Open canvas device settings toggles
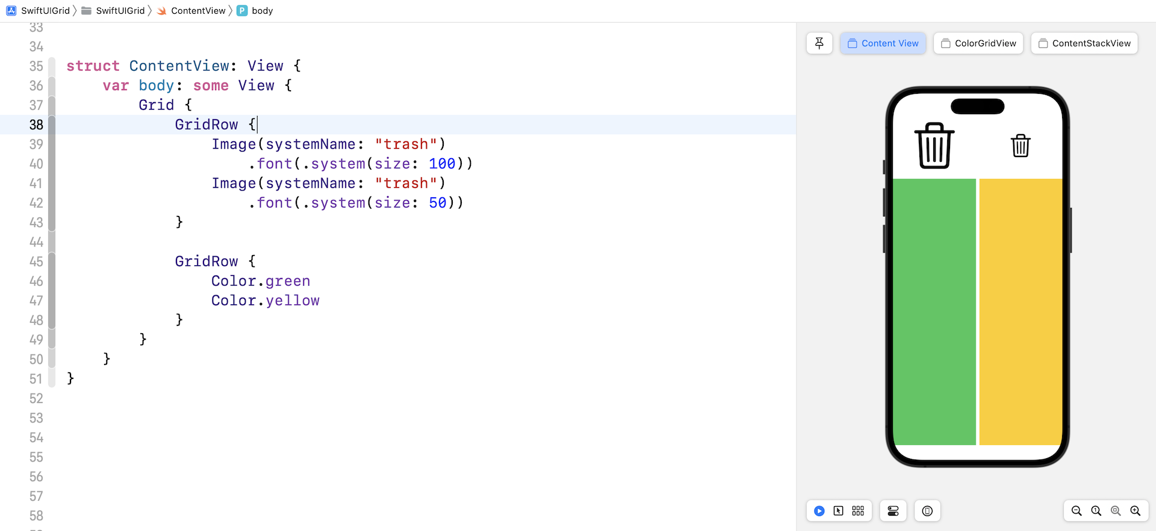This screenshot has height=531, width=1156. [893, 511]
